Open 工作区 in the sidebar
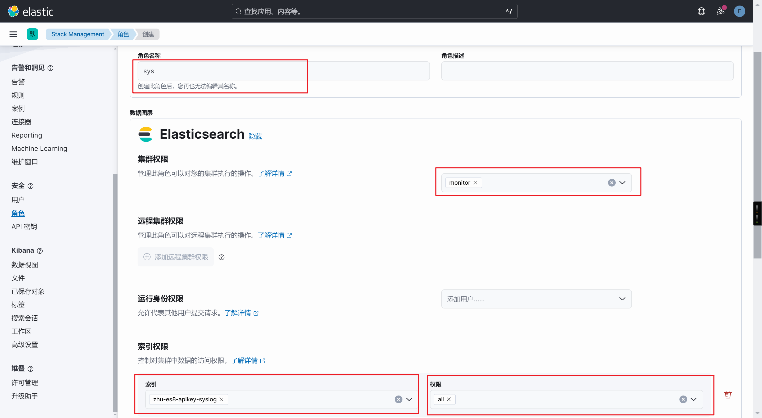Screen dimensions: 762x418 [21, 331]
